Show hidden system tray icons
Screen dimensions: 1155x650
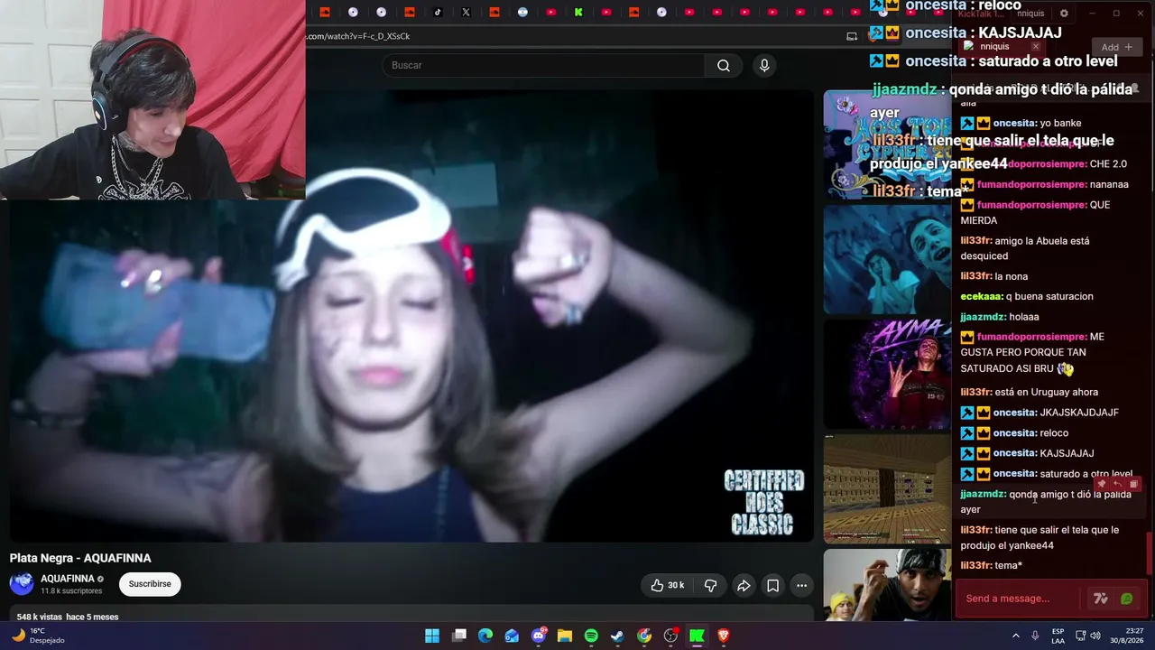coord(1015,636)
